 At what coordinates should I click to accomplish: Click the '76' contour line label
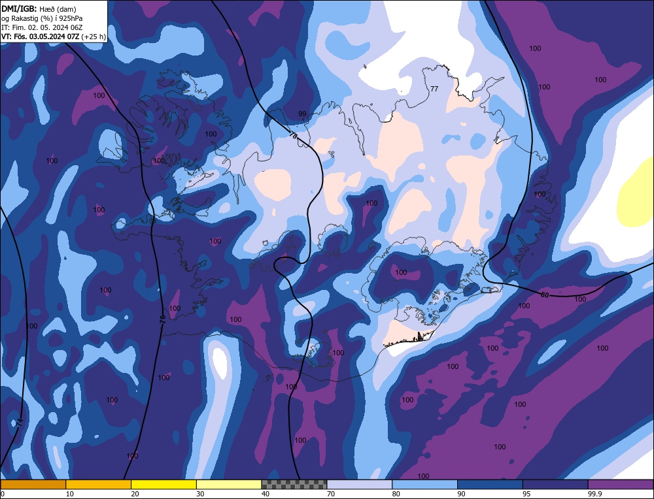pyautogui.click(x=163, y=319)
